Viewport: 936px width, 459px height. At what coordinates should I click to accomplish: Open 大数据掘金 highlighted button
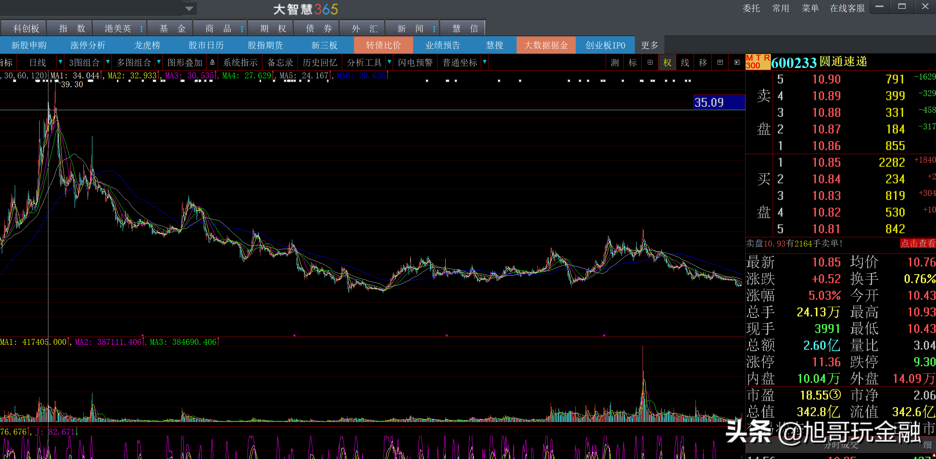pyautogui.click(x=546, y=45)
